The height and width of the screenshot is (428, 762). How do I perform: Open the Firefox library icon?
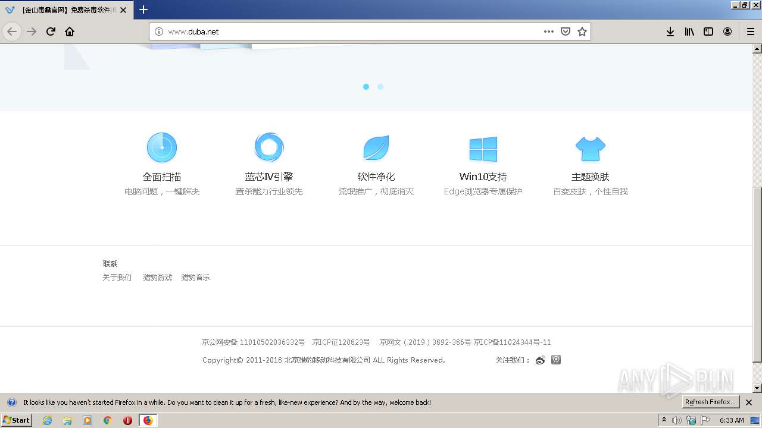(689, 32)
